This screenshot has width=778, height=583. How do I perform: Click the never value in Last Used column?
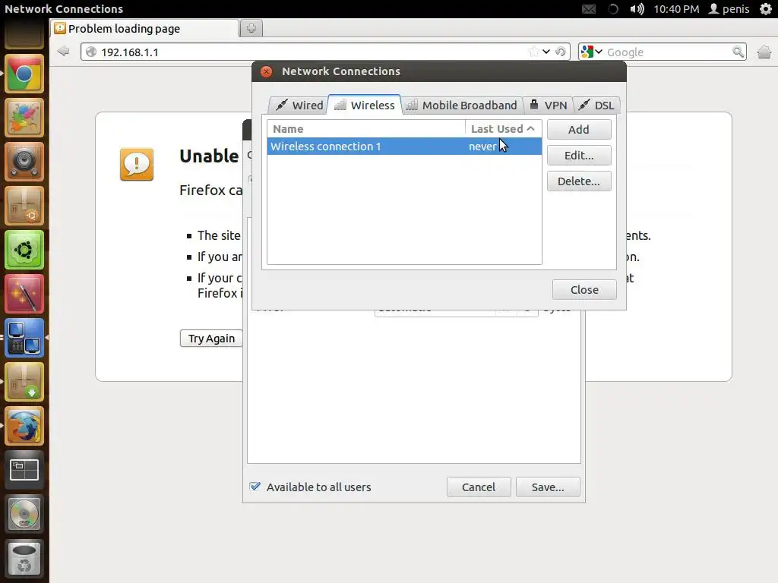[x=482, y=147]
